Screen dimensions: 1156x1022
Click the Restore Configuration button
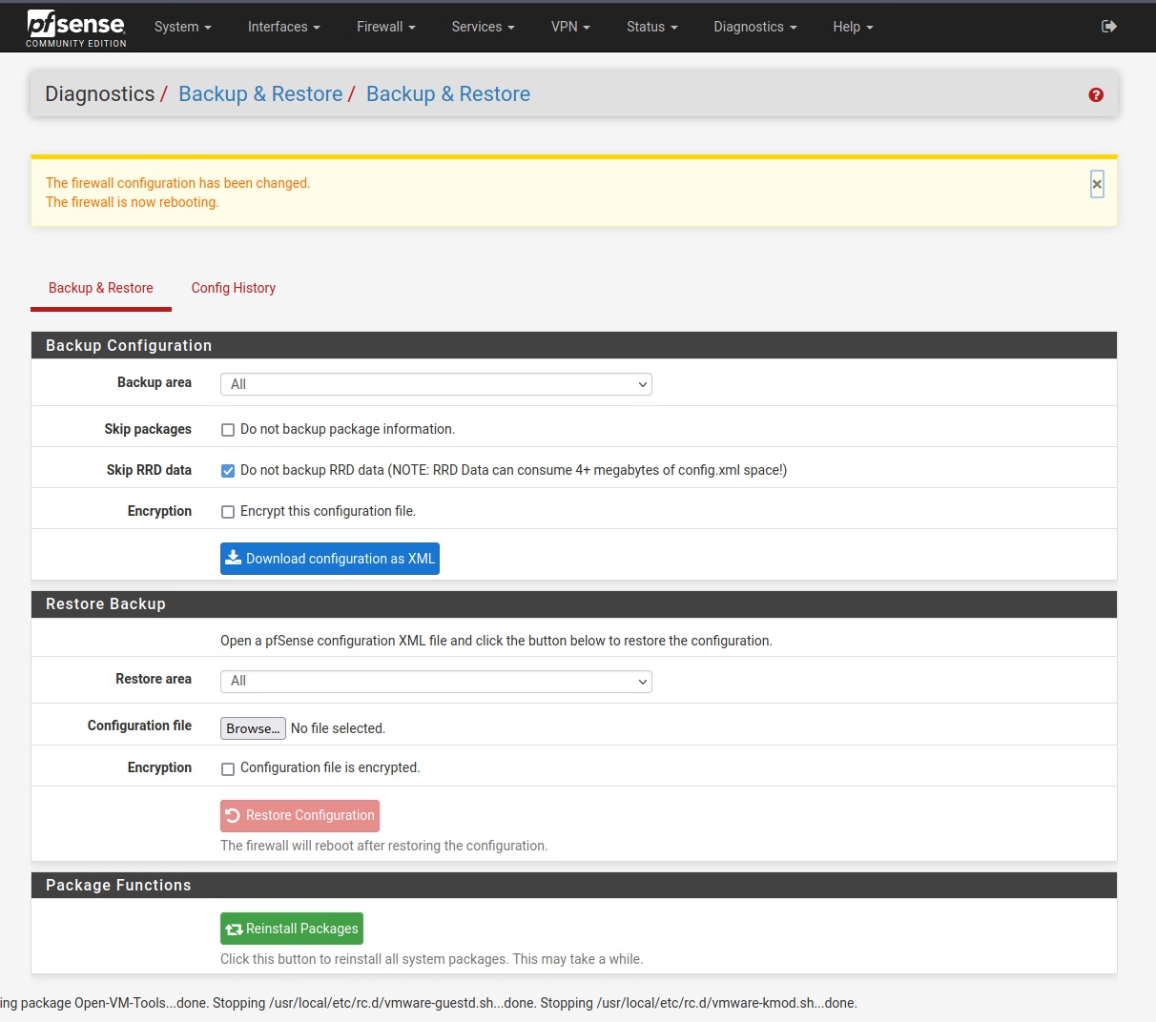299,816
